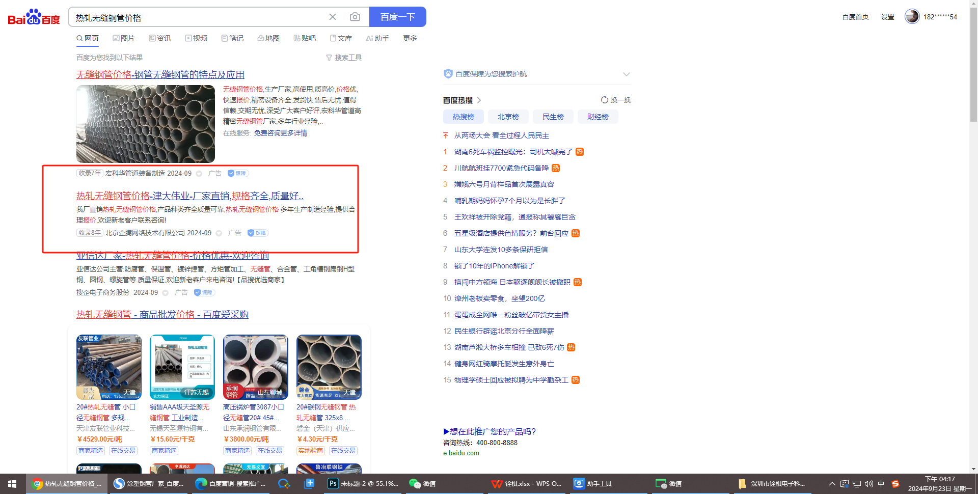Open 百度首页 link
This screenshot has width=978, height=494.
click(x=855, y=17)
